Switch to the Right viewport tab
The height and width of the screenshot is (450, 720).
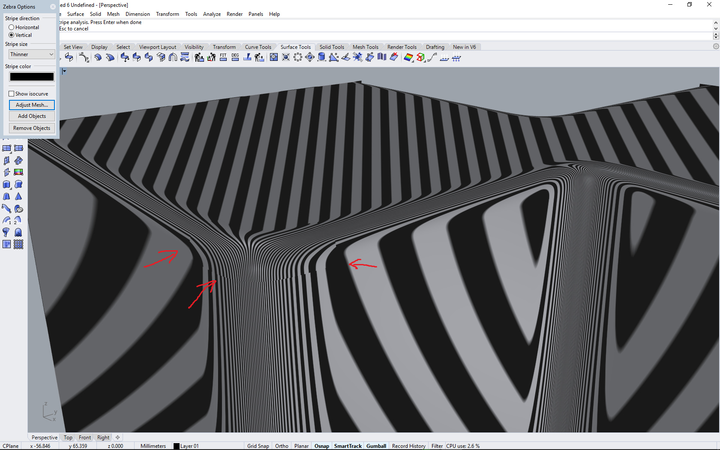(103, 437)
